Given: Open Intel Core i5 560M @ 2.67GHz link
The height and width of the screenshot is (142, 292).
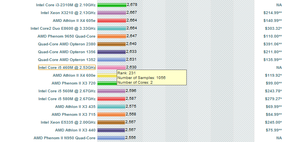Looking at the screenshot, I should click(x=67, y=91).
